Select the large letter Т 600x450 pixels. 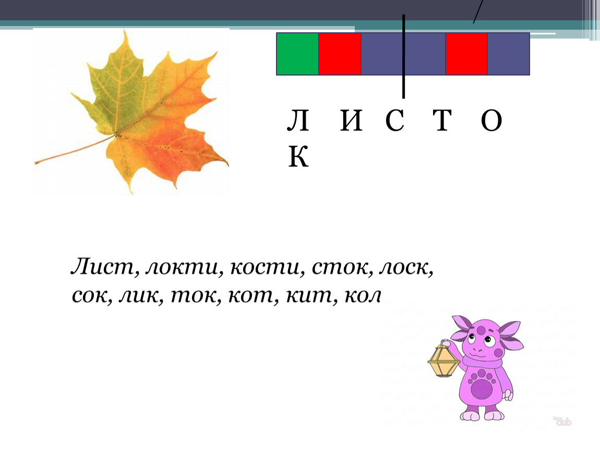[x=441, y=123]
